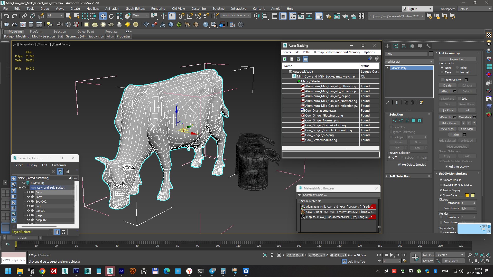Open the Workspaces Default dropdown
The image size is (493, 277).
tap(475, 9)
